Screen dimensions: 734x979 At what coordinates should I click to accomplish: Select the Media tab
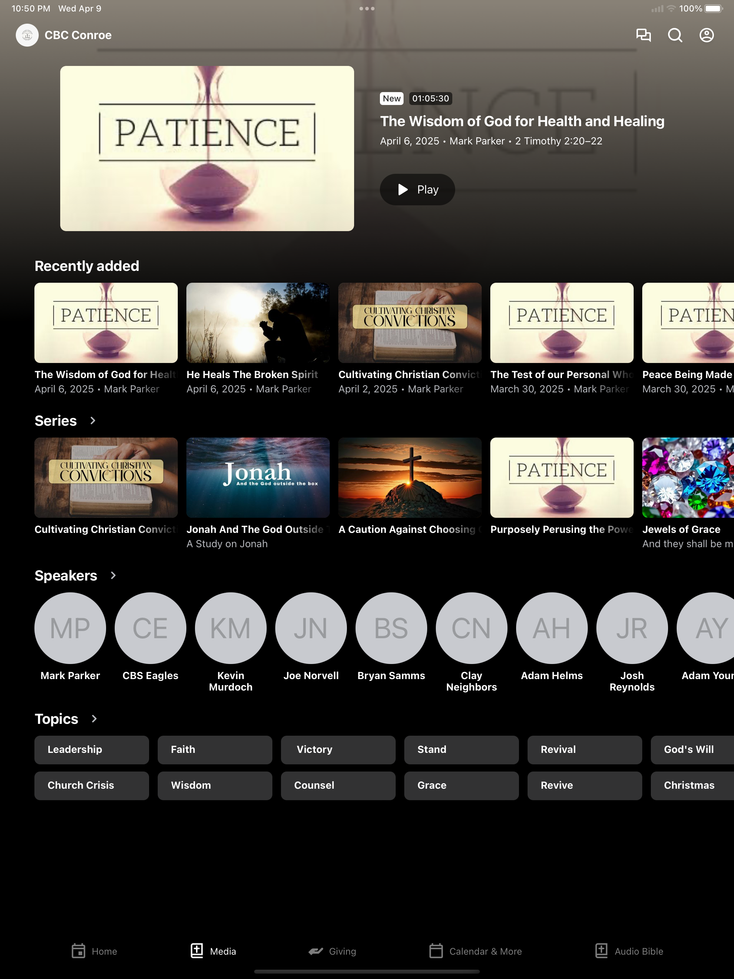[x=213, y=951]
